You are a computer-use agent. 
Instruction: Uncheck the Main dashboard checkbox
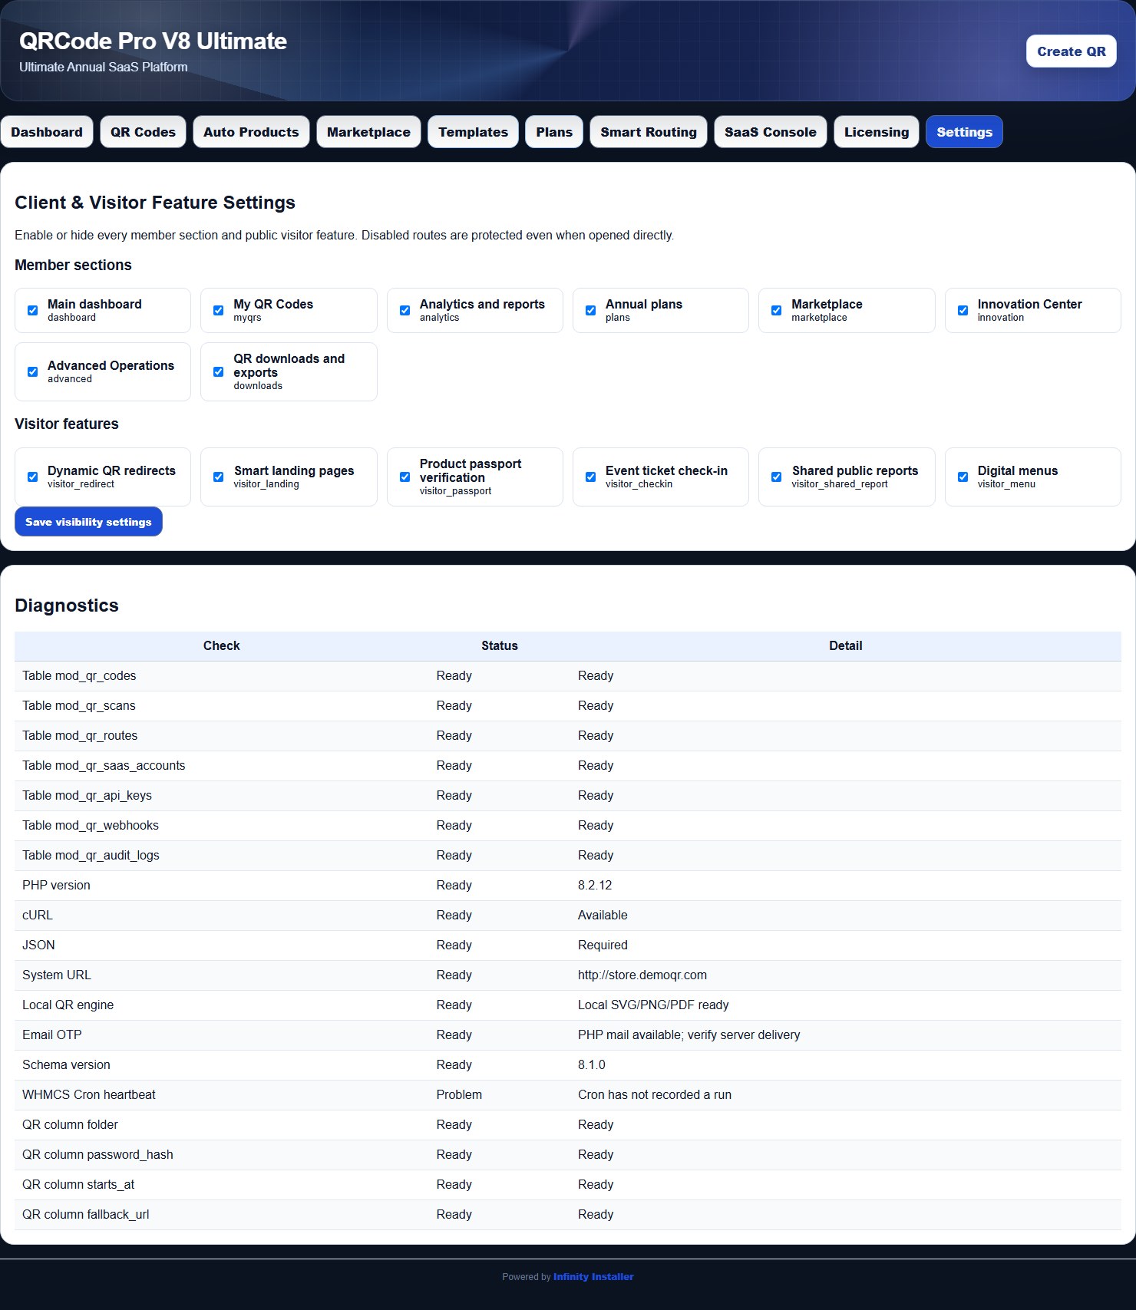(x=32, y=310)
